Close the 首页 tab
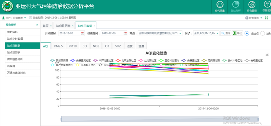This screenshot has height=126, width=271. (x=51, y=26)
